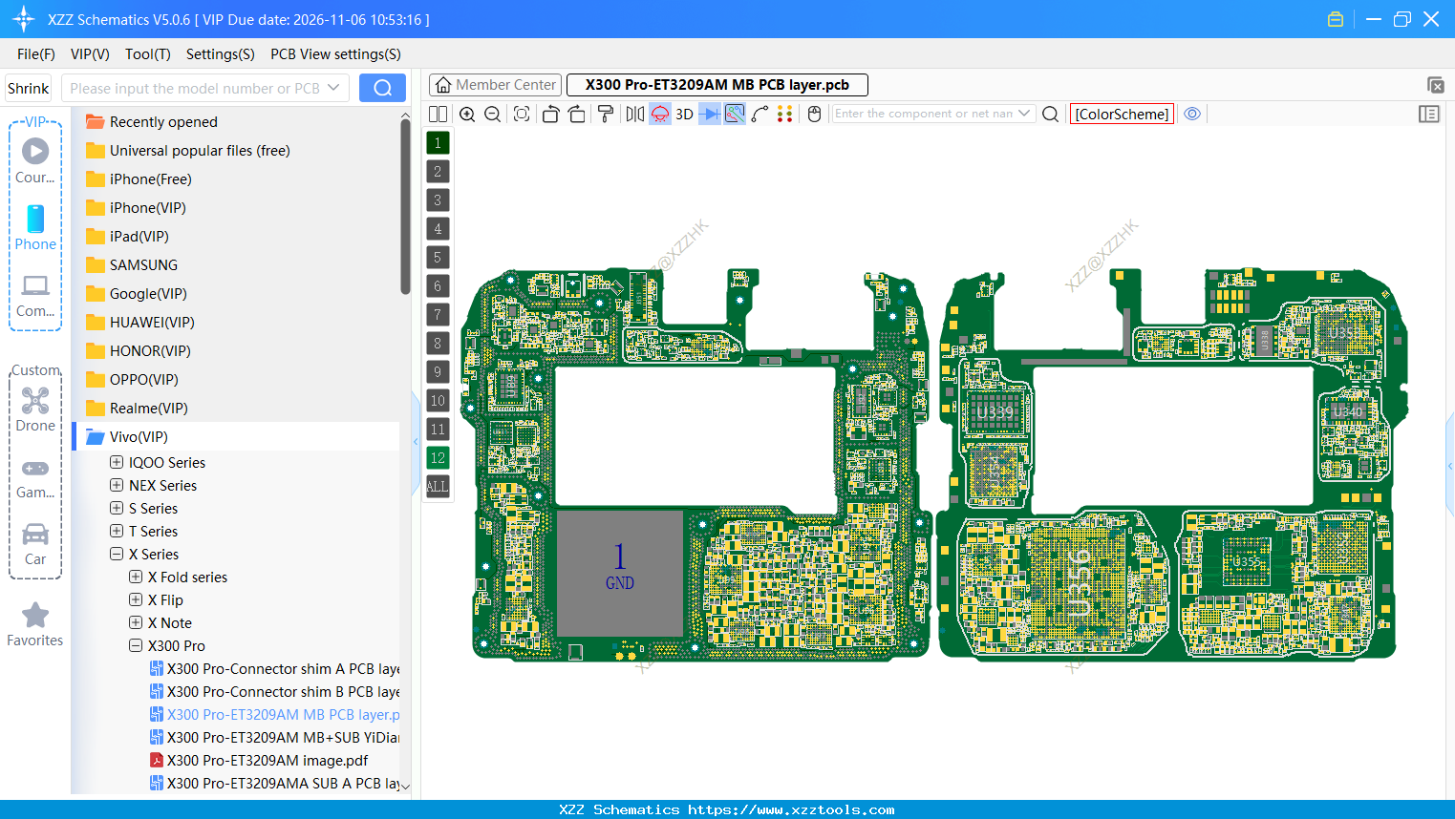Click the Shrink sidebar button
The image size is (1455, 819).
coord(28,87)
